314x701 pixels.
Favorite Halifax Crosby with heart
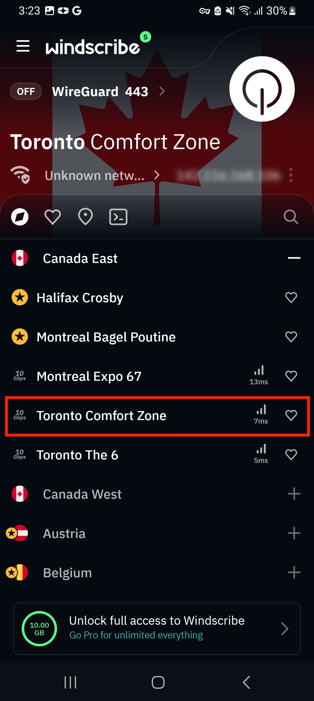291,298
